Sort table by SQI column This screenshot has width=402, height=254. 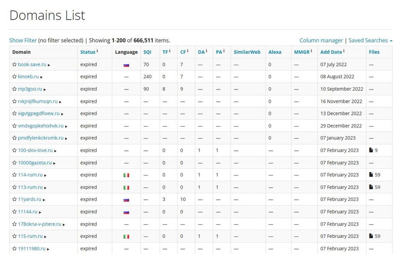147,52
